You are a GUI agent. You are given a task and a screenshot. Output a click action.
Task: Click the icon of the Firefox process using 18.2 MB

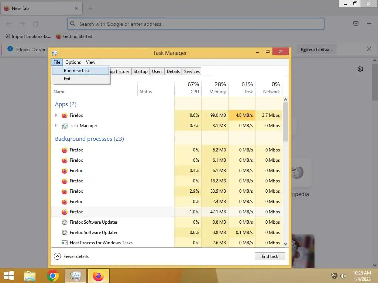[64, 181]
